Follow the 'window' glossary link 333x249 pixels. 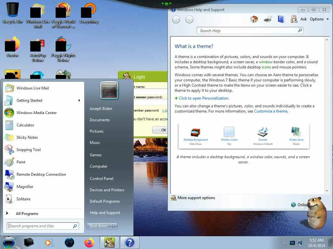pos(265,62)
